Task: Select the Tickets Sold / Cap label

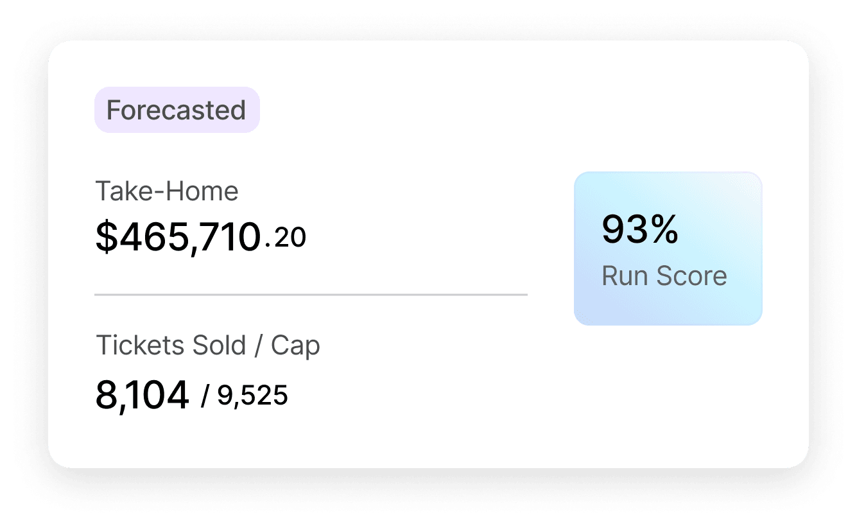Action: click(207, 345)
